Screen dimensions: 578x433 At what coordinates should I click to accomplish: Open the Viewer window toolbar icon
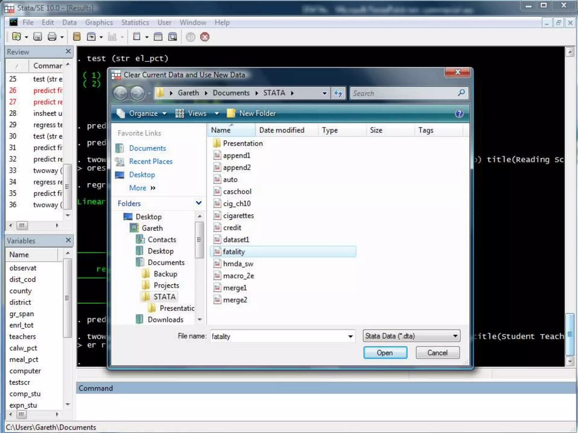click(x=91, y=37)
